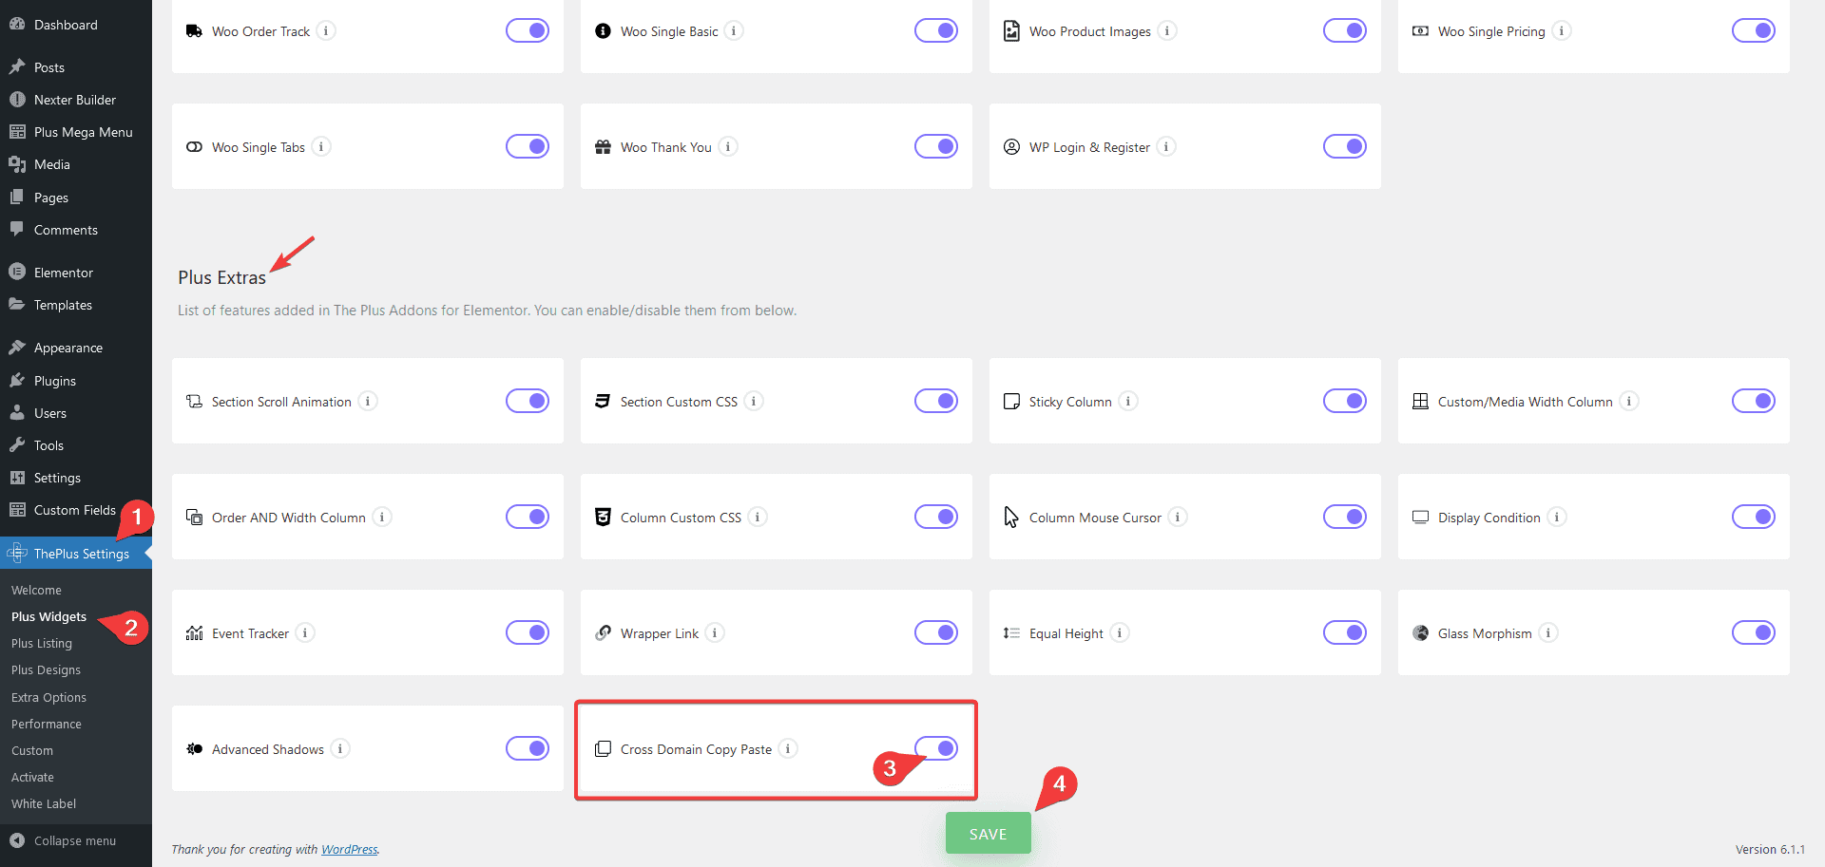This screenshot has height=867, width=1825.
Task: Click the info icon beside Woo Thank You
Action: pos(728,146)
